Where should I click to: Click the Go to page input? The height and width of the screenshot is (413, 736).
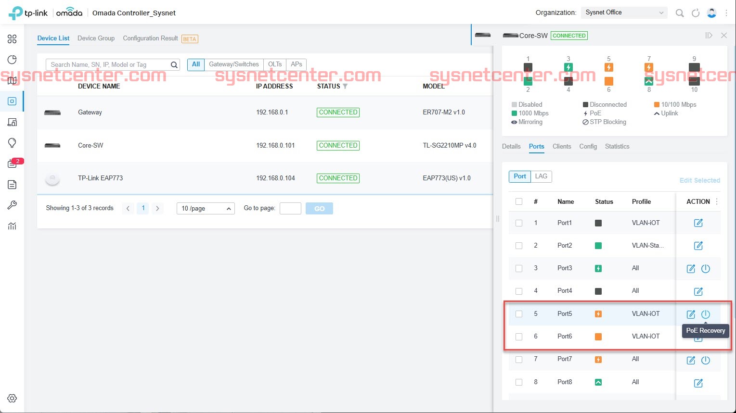pyautogui.click(x=290, y=209)
